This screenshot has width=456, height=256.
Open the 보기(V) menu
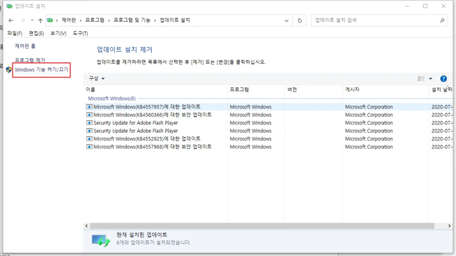click(x=58, y=33)
